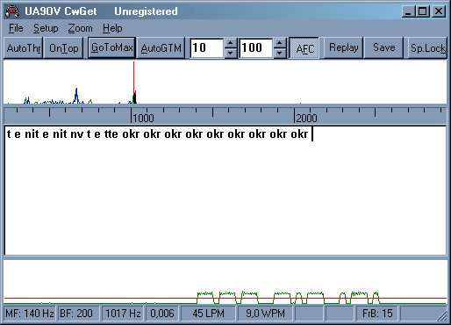Toggle the OnTop button
Screen dimensions: 451x325
pos(63,48)
